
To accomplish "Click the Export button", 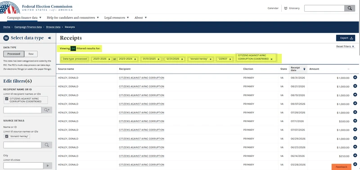I will 346,38.
